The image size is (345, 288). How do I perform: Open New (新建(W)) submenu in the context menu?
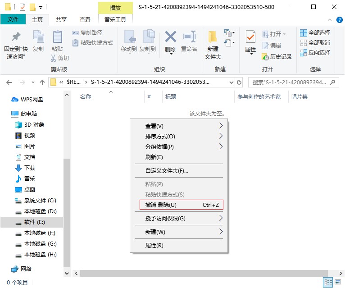point(179,232)
